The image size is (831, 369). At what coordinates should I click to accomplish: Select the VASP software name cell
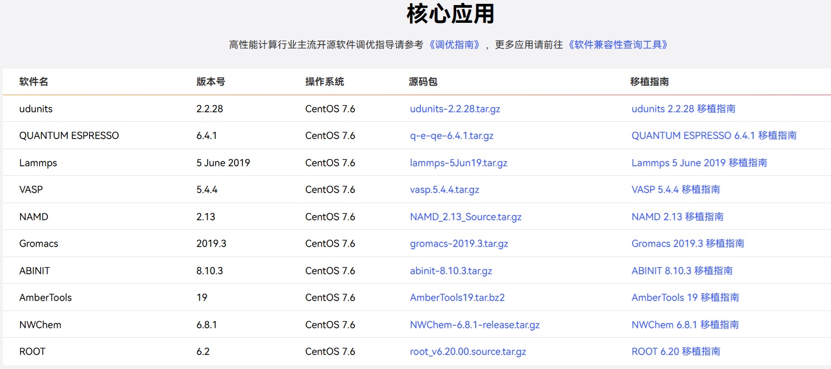pyautogui.click(x=31, y=190)
